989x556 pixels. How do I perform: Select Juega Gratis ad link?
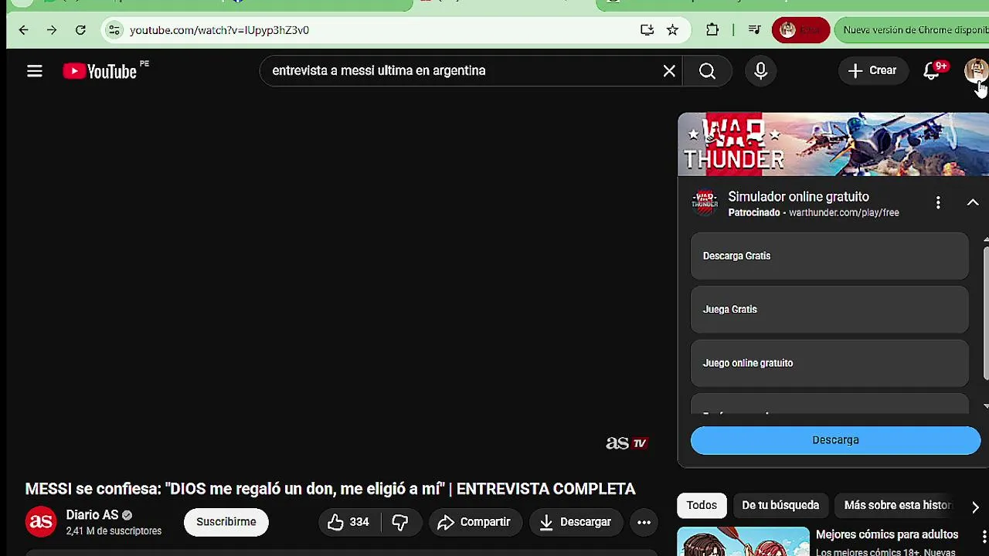point(829,310)
